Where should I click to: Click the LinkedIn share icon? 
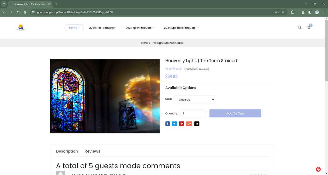(x=197, y=124)
